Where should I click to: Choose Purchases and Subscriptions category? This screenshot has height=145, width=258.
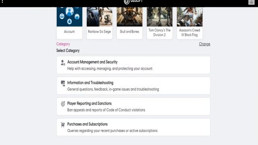click(x=133, y=127)
